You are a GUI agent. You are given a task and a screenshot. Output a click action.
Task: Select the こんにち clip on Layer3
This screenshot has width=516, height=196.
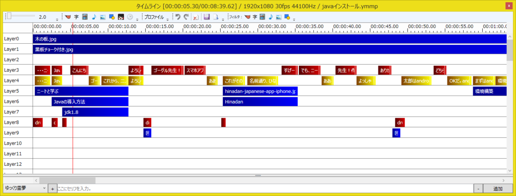pyautogui.click(x=79, y=70)
